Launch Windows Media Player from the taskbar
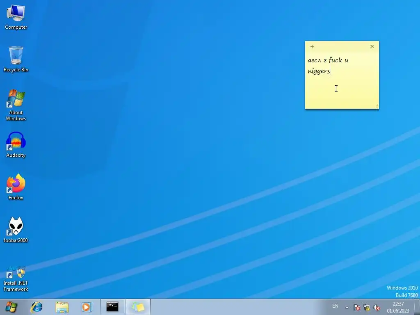Viewport: 420px width, 315px height. click(x=87, y=307)
